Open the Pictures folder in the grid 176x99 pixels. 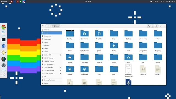click(70, 70)
